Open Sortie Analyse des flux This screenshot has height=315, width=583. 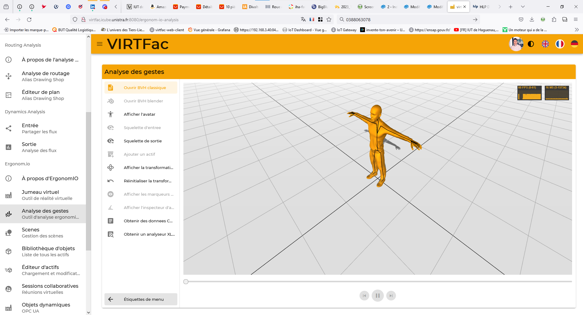[43, 147]
